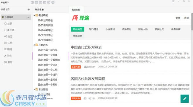Open 创建第一个故事 help document
193x107 pixels.
click(48, 55)
